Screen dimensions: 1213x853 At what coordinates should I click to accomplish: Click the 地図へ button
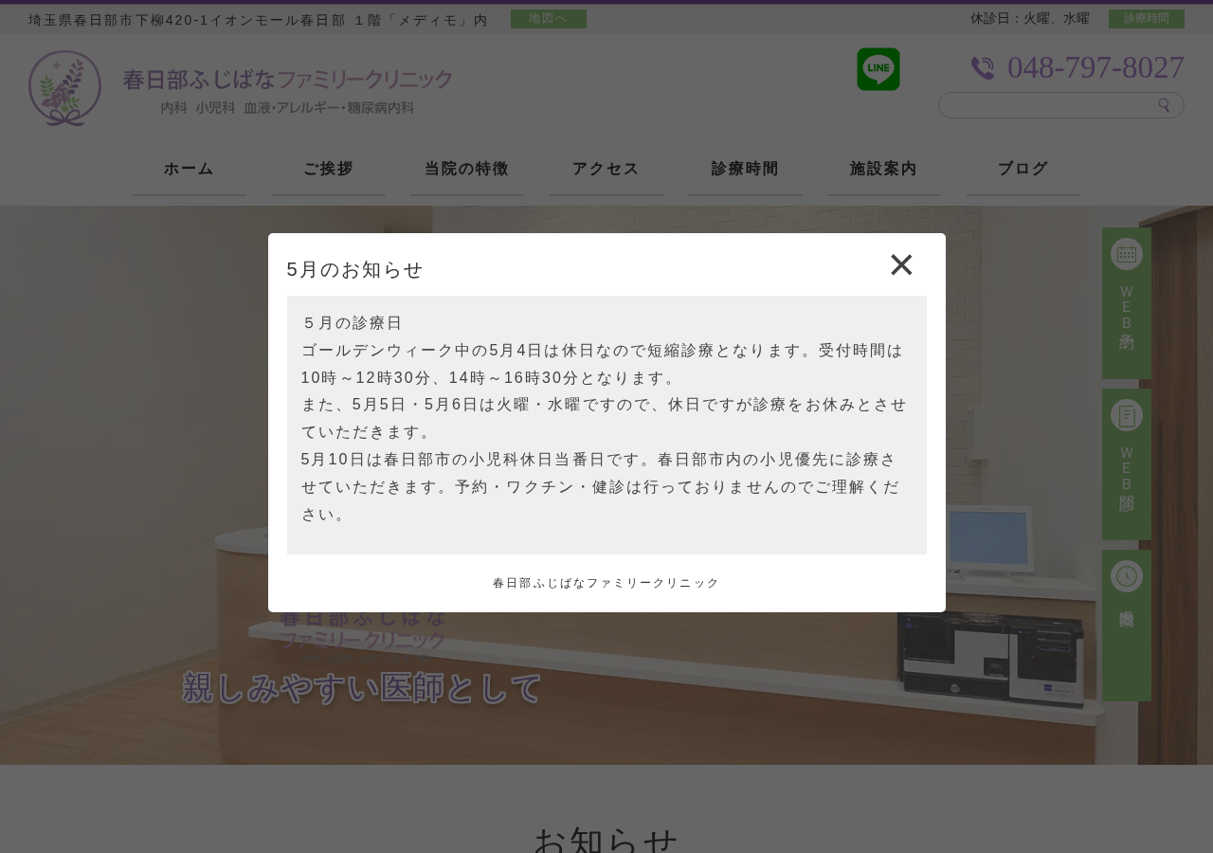point(549,19)
